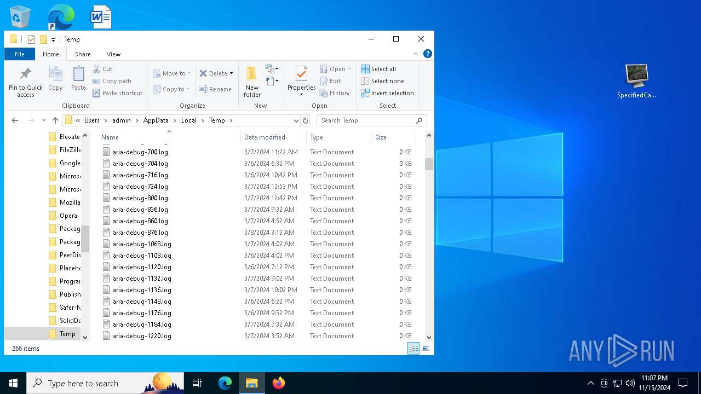Open Customize Quick Access Toolbar dropdown
This screenshot has width=701, height=394.
(53, 39)
